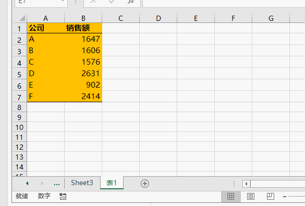Click cell with value 2414
Viewport: 305px width, 206px height.
coord(83,96)
